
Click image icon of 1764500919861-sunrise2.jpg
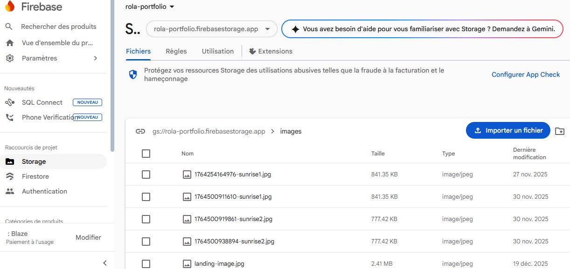[187, 219]
